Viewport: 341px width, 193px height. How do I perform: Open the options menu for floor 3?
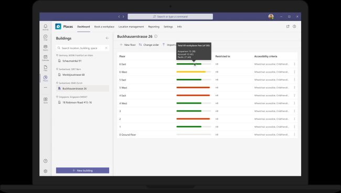point(294,111)
